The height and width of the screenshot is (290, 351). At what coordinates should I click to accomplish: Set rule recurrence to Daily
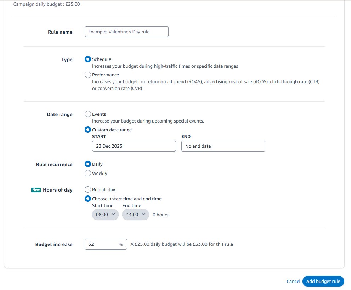87,164
